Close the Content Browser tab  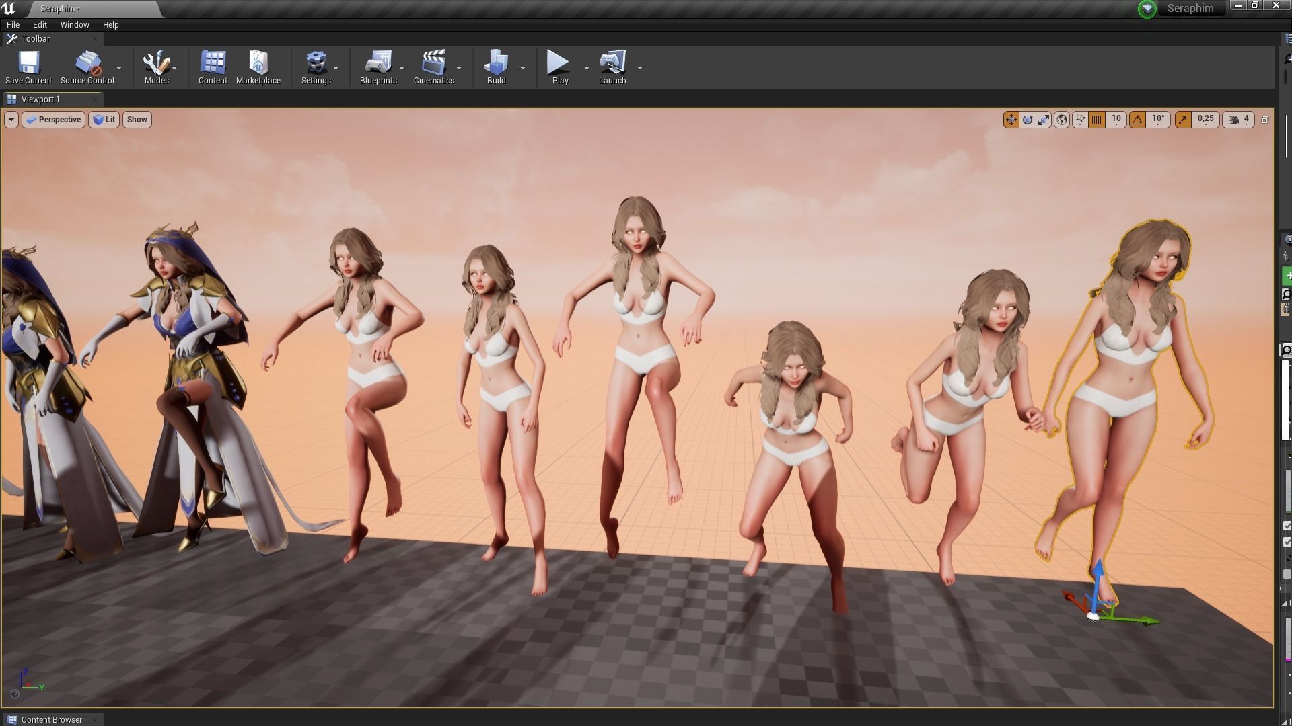point(95,719)
